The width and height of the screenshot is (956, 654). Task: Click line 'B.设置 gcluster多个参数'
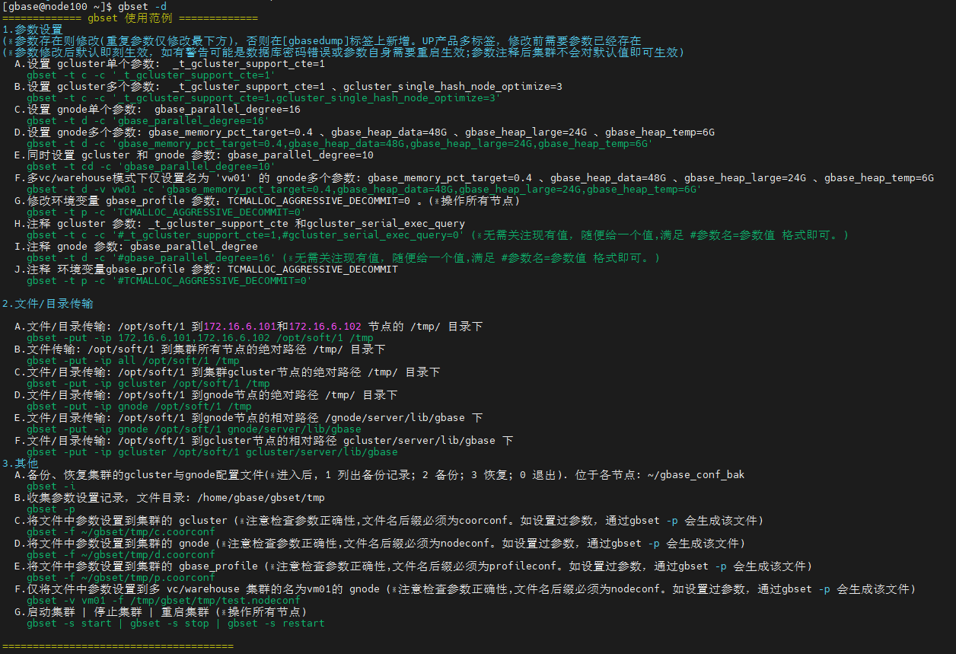(x=288, y=86)
